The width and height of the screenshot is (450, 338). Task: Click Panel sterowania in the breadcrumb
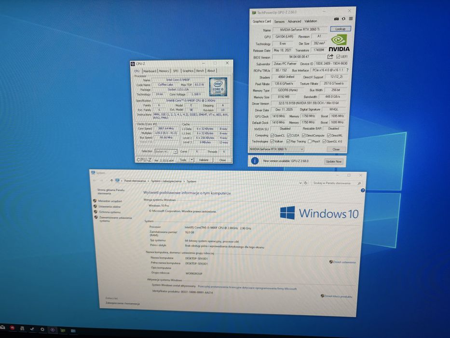pos(135,181)
